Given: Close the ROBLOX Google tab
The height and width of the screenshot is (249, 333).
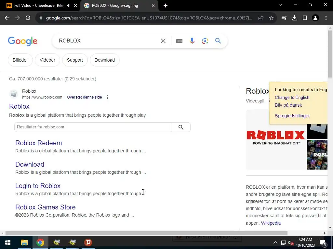Looking at the screenshot, I should 153,6.
